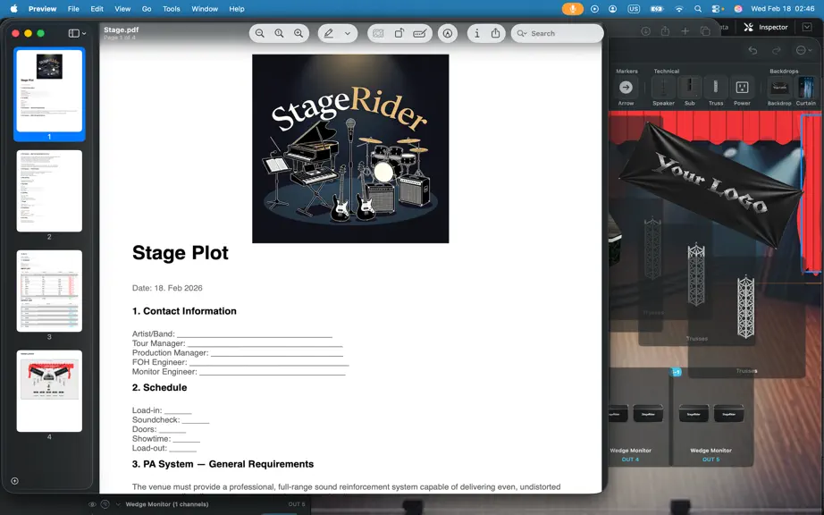This screenshot has width=824, height=515.
Task: Open the Help menu
Action: [x=237, y=8]
